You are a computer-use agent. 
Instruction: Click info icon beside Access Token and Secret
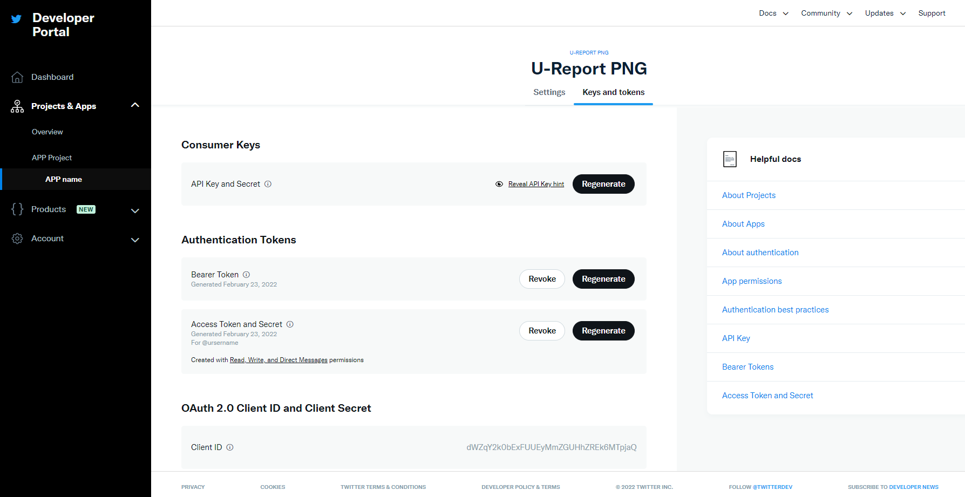point(290,324)
